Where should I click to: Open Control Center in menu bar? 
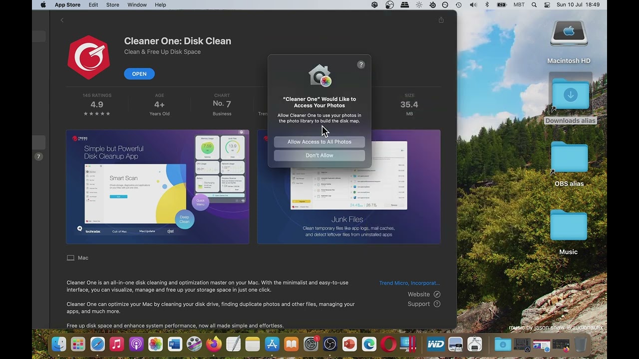coord(547,4)
